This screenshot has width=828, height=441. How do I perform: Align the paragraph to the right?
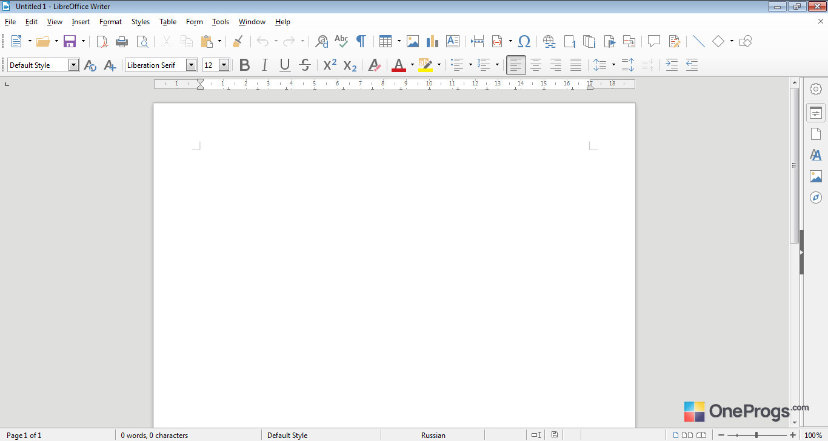pyautogui.click(x=556, y=65)
